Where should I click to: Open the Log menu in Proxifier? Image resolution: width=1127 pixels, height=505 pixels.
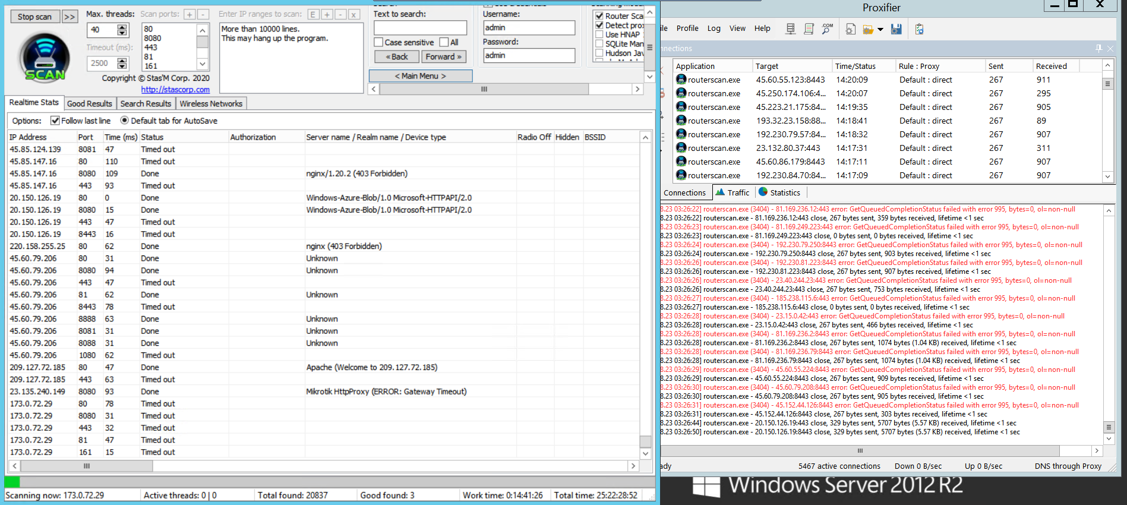[714, 28]
